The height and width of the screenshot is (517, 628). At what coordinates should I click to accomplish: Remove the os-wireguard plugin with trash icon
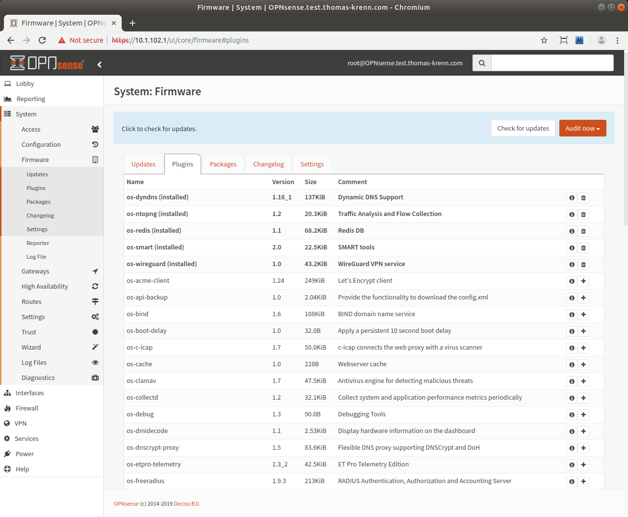tap(583, 265)
